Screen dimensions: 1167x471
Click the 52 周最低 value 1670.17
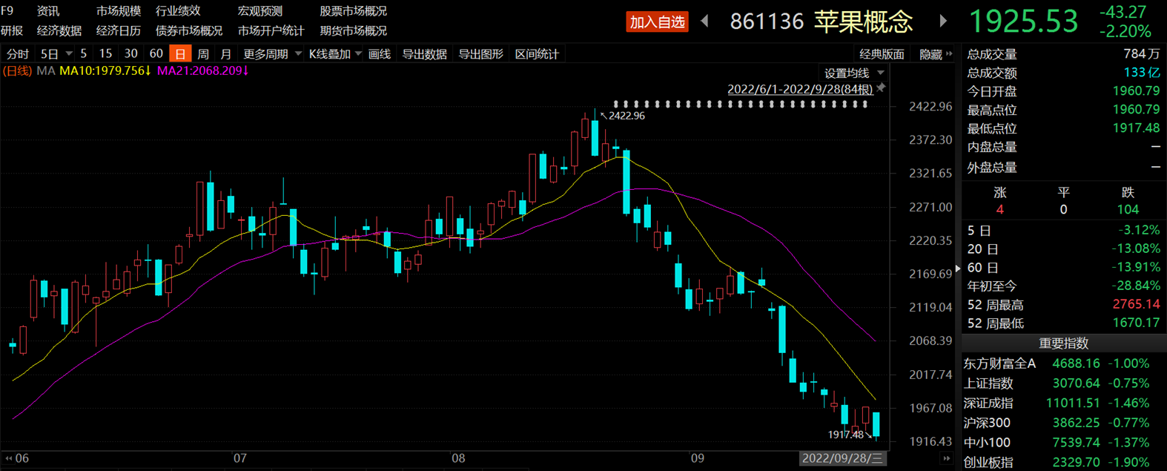(1136, 323)
